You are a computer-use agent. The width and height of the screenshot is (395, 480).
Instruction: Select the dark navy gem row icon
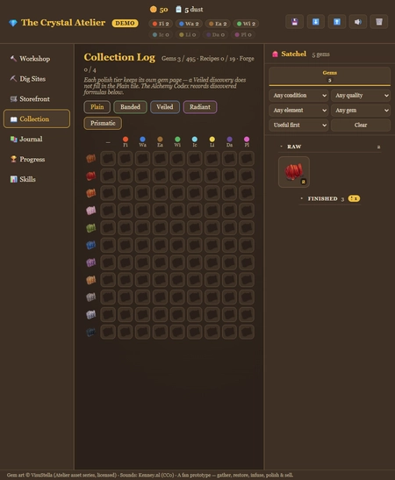click(91, 332)
